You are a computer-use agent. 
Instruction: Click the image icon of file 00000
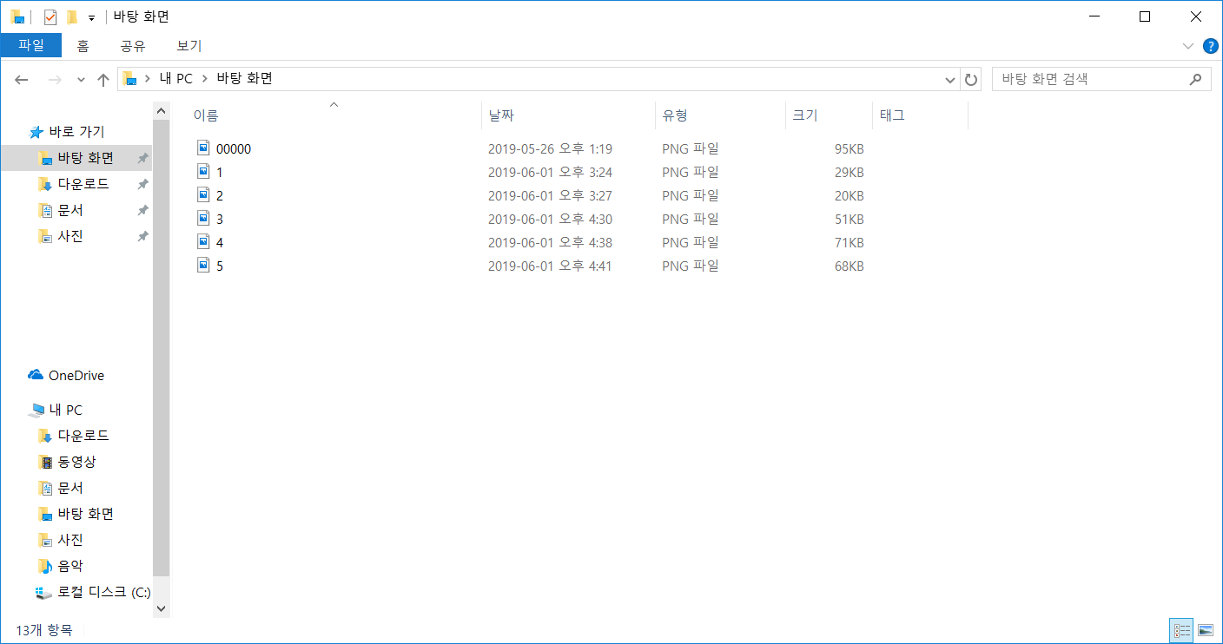click(203, 148)
